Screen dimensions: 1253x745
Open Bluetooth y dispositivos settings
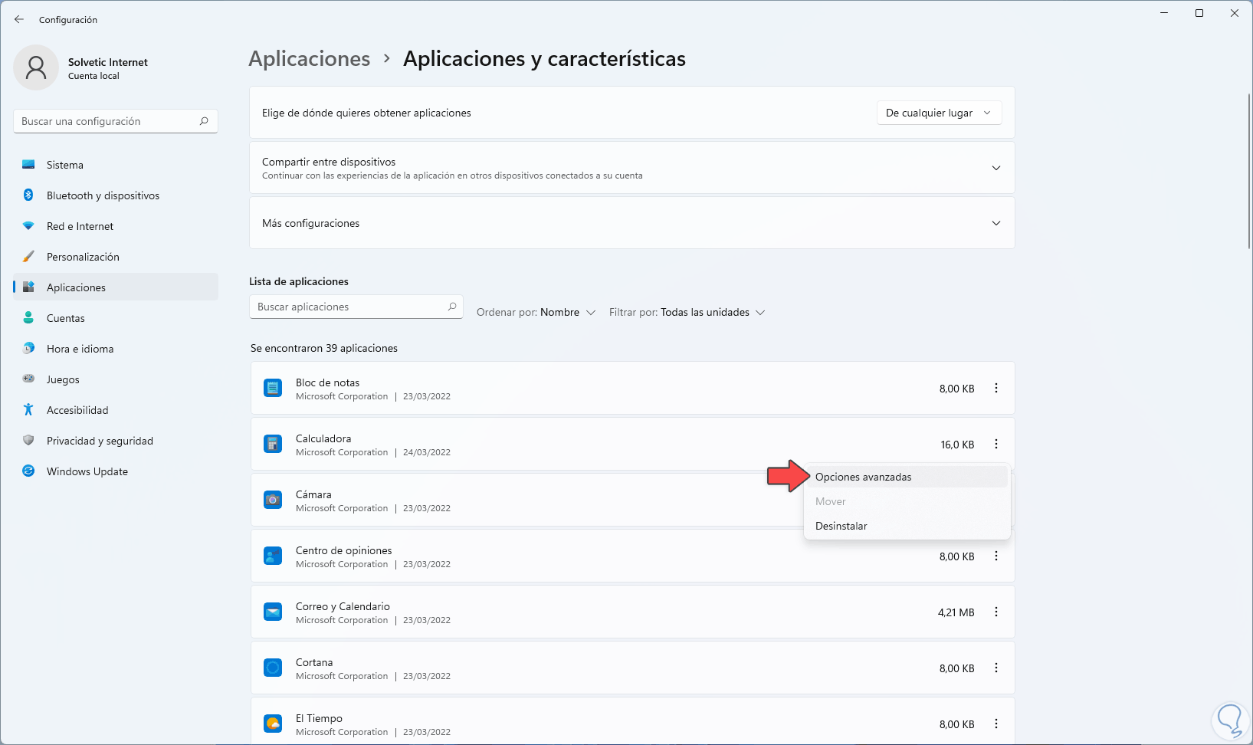103,195
